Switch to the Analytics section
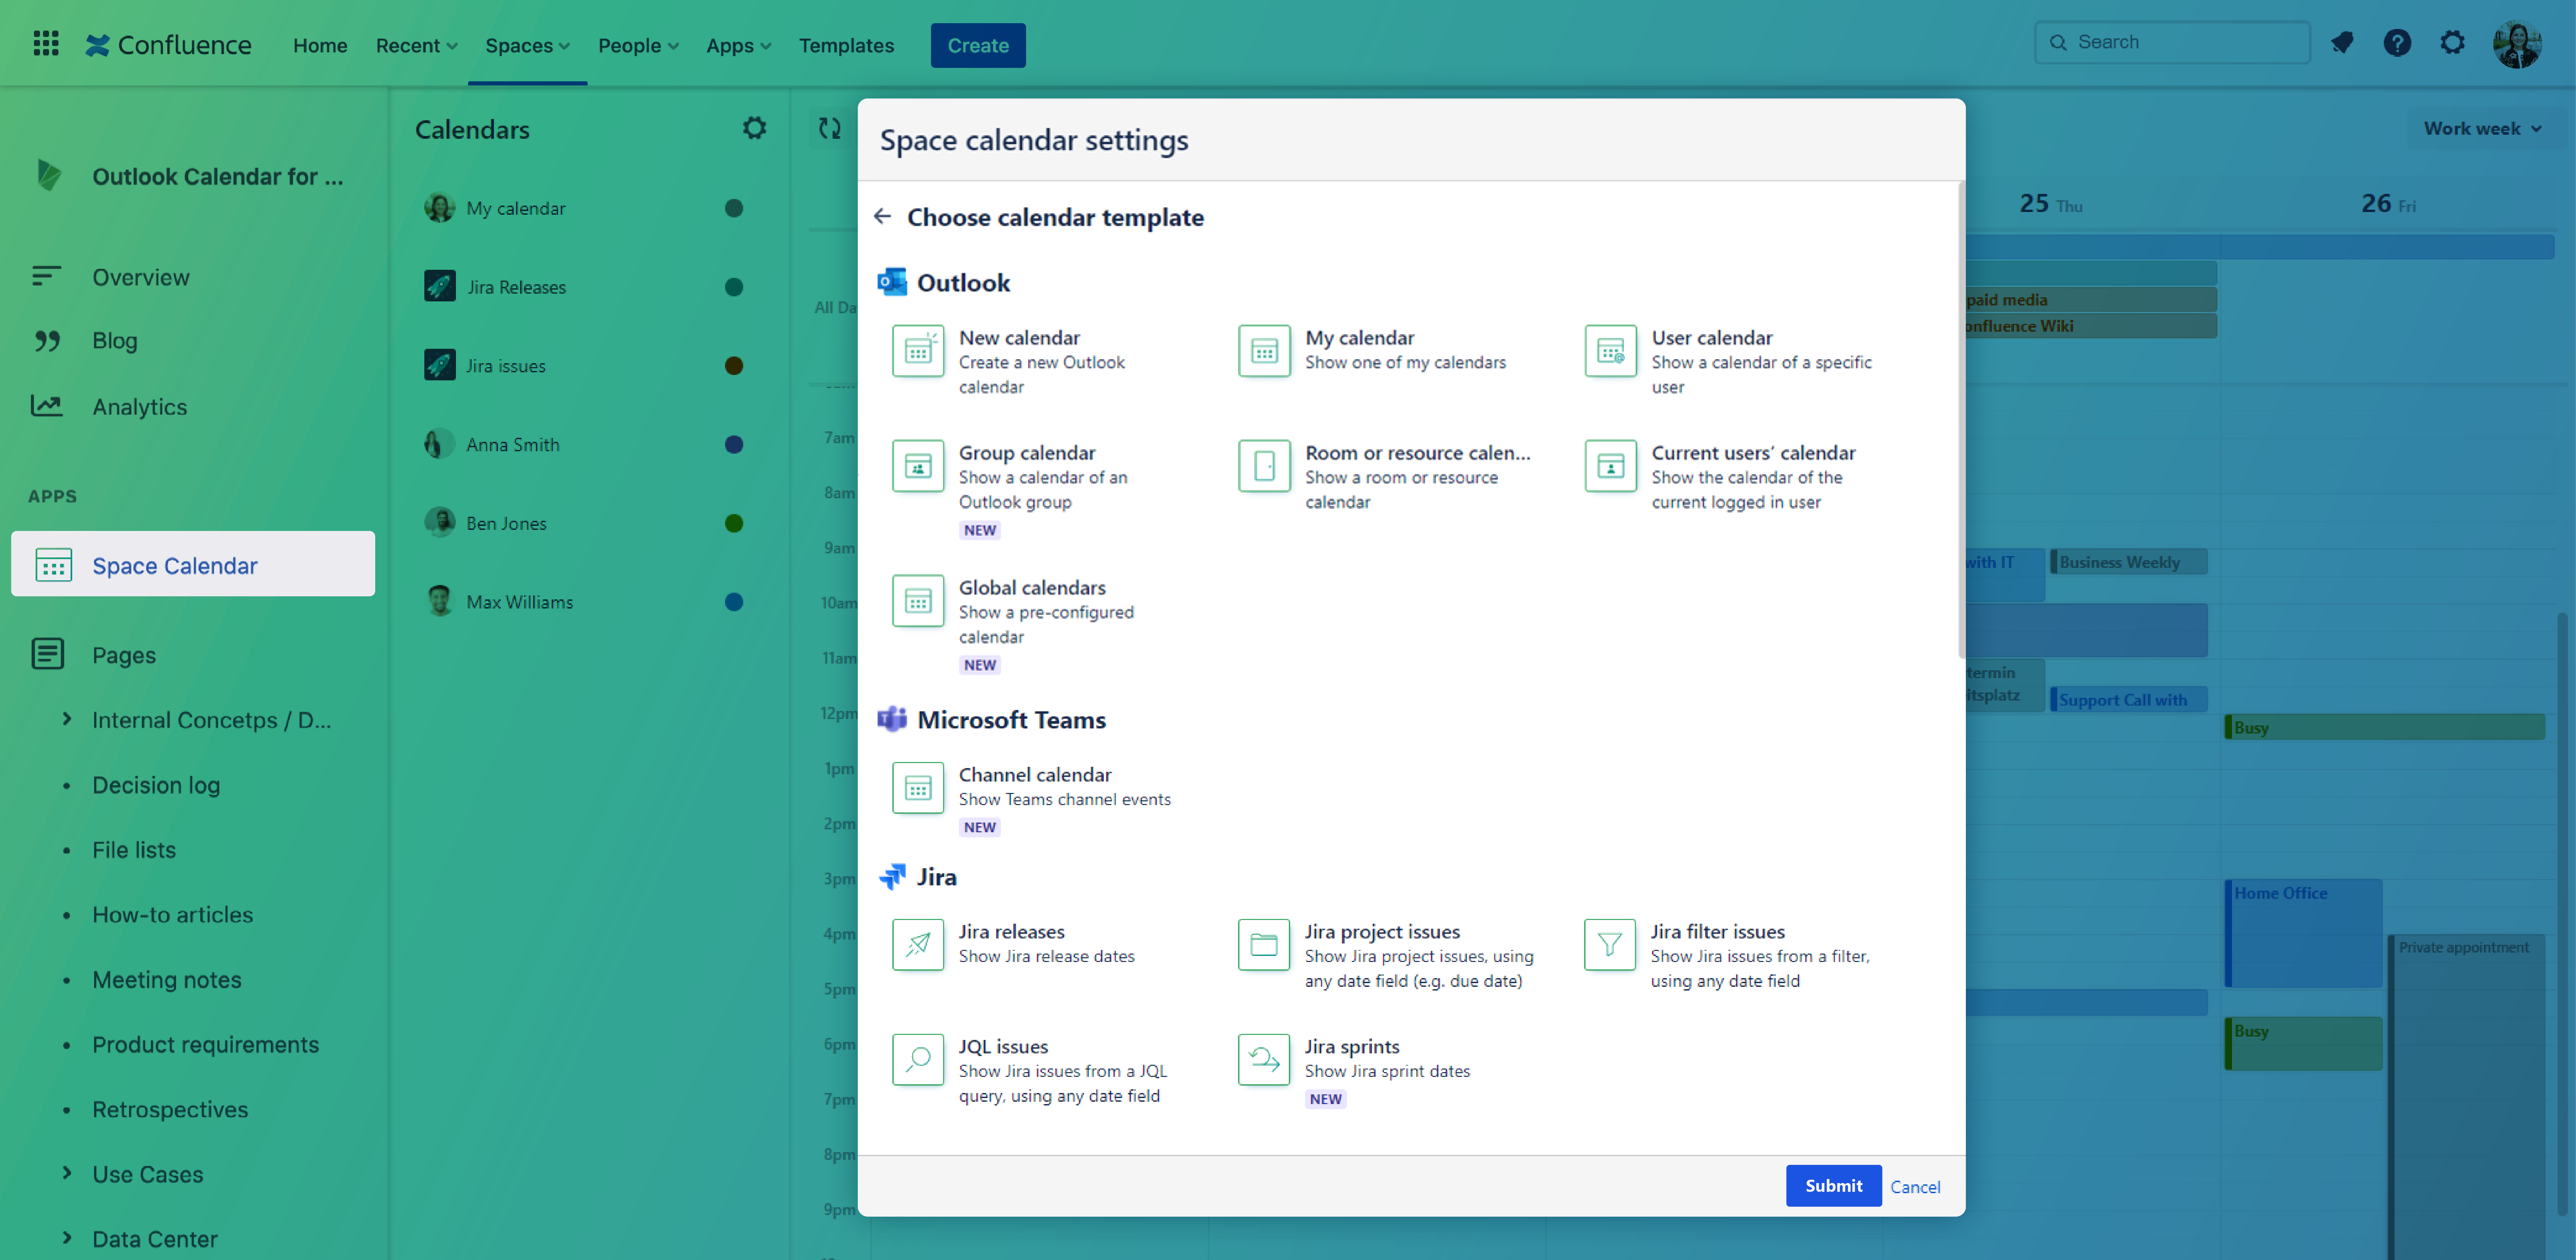This screenshot has height=1260, width=2576. click(139, 406)
